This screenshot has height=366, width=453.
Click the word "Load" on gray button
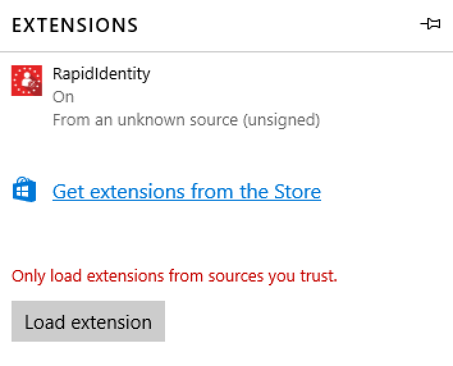pos(45,322)
